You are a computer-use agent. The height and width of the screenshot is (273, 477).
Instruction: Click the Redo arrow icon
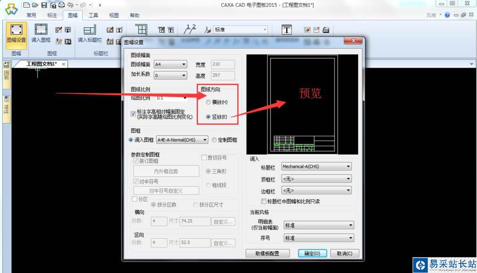pyautogui.click(x=83, y=5)
